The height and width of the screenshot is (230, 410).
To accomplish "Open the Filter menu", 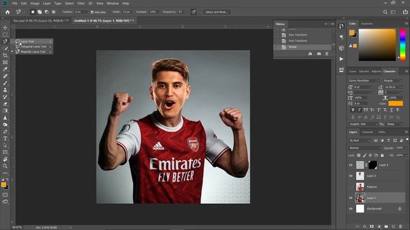I will (81, 3).
